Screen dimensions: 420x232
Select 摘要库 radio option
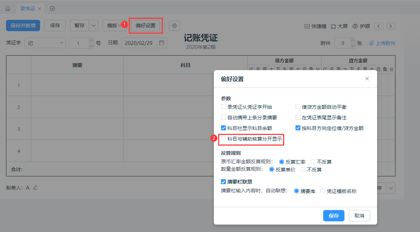297,191
